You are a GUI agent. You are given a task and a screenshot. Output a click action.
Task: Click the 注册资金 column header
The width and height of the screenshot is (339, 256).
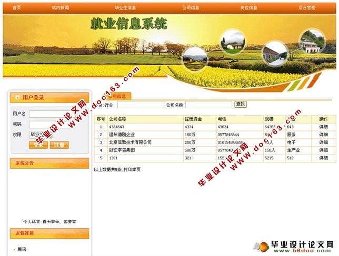pyautogui.click(x=193, y=119)
